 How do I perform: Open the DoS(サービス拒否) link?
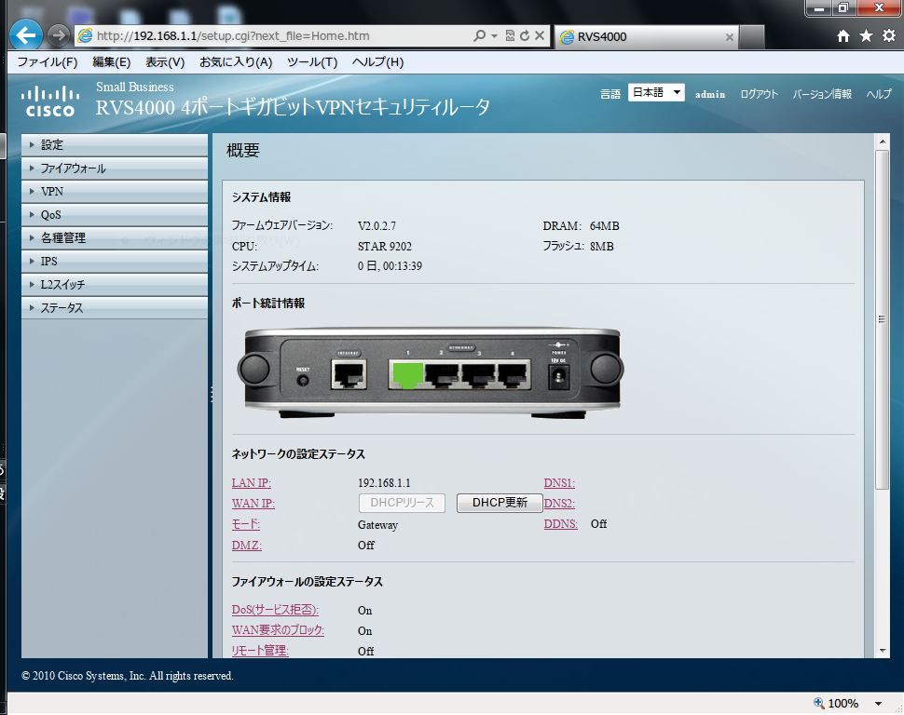click(275, 610)
